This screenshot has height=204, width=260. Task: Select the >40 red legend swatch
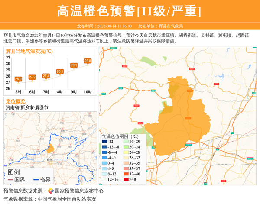click(x=127, y=179)
